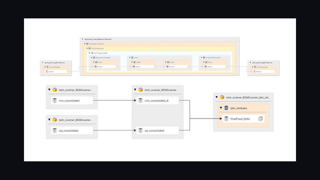Collapse the Write_FinalFraud_Delta transformation
Viewport: 320px width, 180px height.
coord(202,58)
